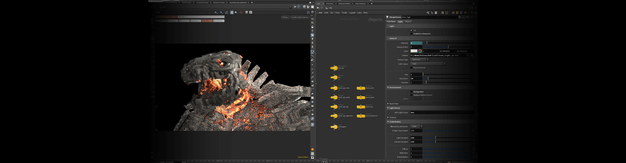Click the parameter pane gear icon
This screenshot has width=626, height=163.
point(460,17)
